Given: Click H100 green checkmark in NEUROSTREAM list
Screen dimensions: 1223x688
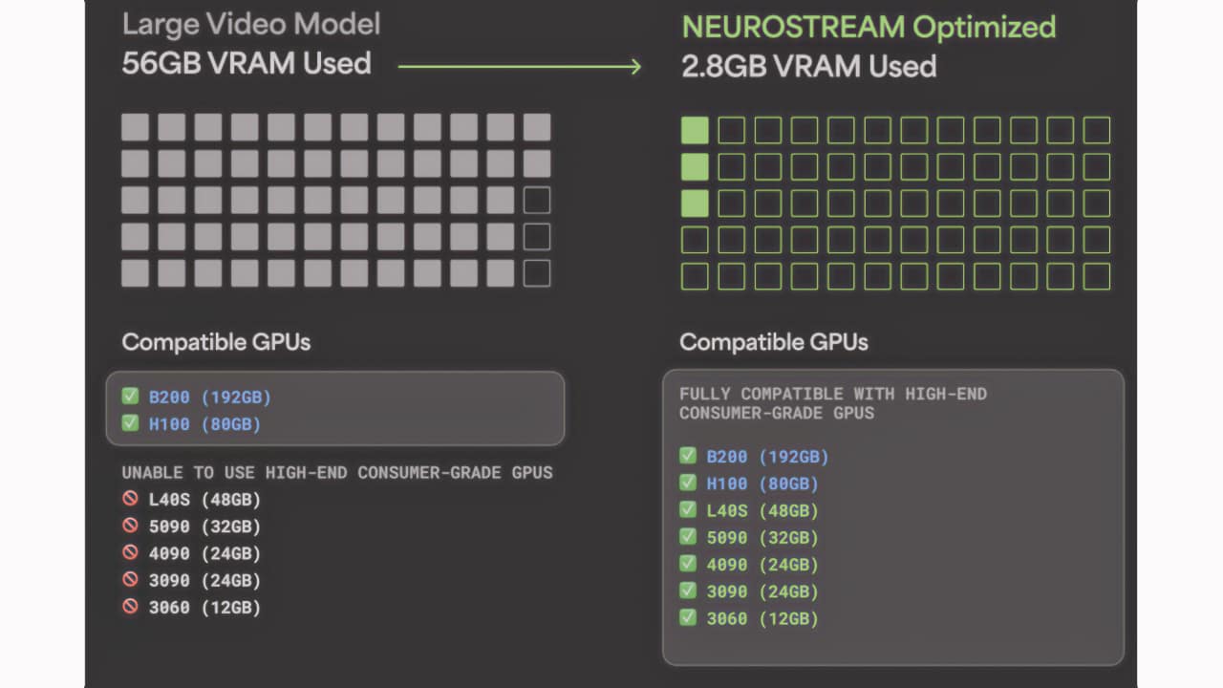Looking at the screenshot, I should 687,483.
